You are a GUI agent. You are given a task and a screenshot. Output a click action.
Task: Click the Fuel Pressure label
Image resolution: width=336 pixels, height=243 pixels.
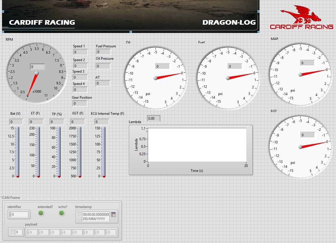pyautogui.click(x=106, y=46)
